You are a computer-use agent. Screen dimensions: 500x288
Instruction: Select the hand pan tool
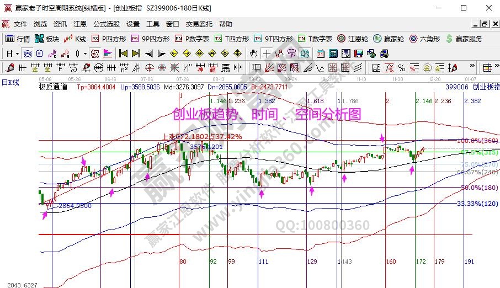pyautogui.click(x=253, y=54)
